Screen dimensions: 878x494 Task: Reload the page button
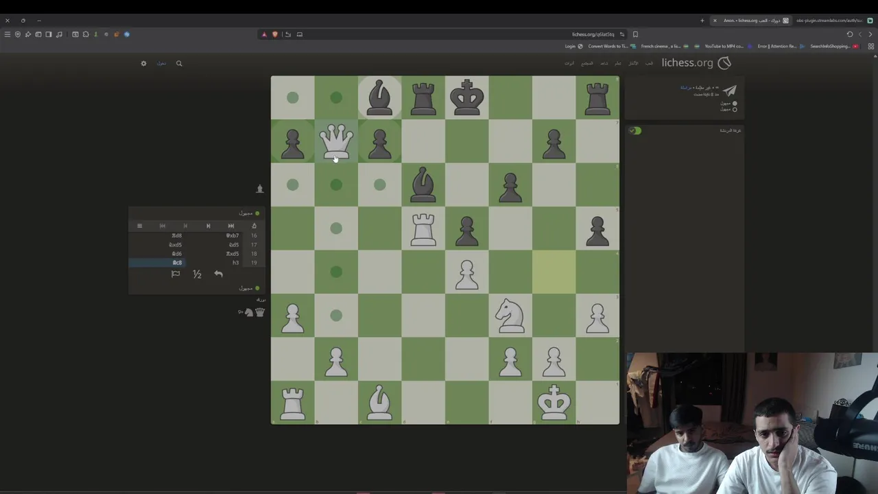(849, 34)
